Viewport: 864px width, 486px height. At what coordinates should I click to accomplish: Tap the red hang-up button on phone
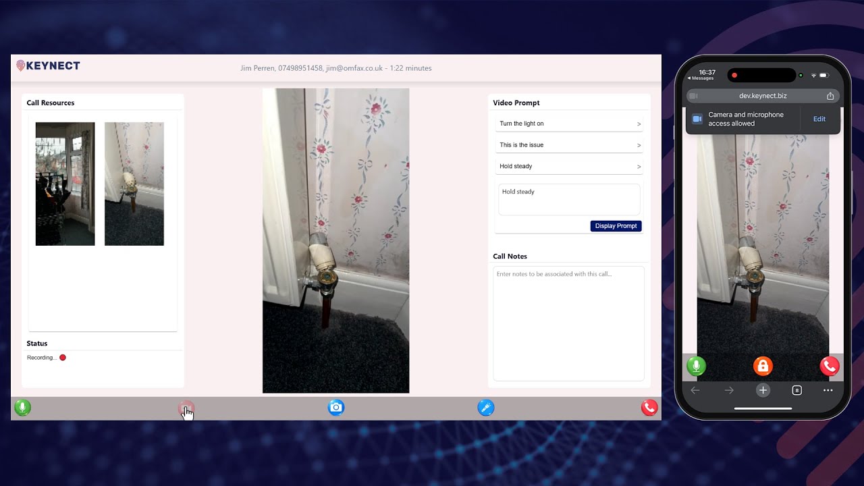click(x=830, y=366)
